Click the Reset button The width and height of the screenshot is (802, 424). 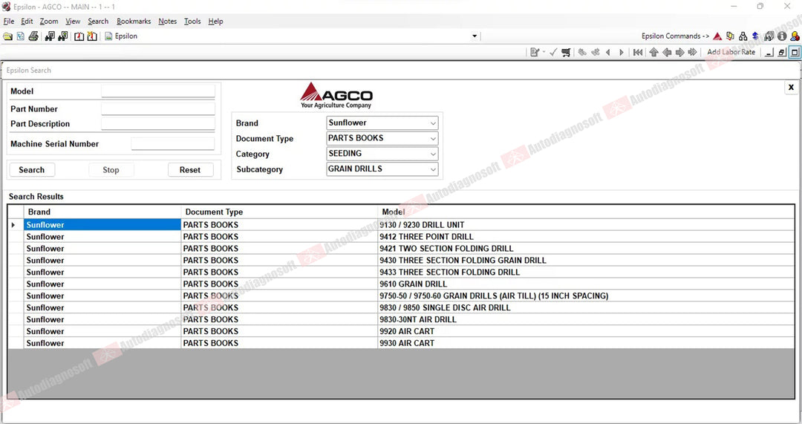point(190,170)
